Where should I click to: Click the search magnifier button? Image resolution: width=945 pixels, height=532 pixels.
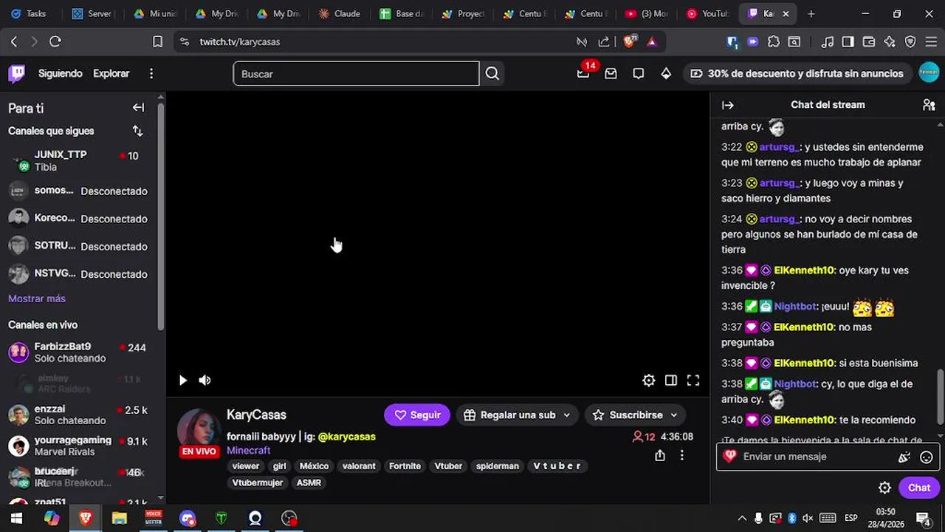(492, 73)
